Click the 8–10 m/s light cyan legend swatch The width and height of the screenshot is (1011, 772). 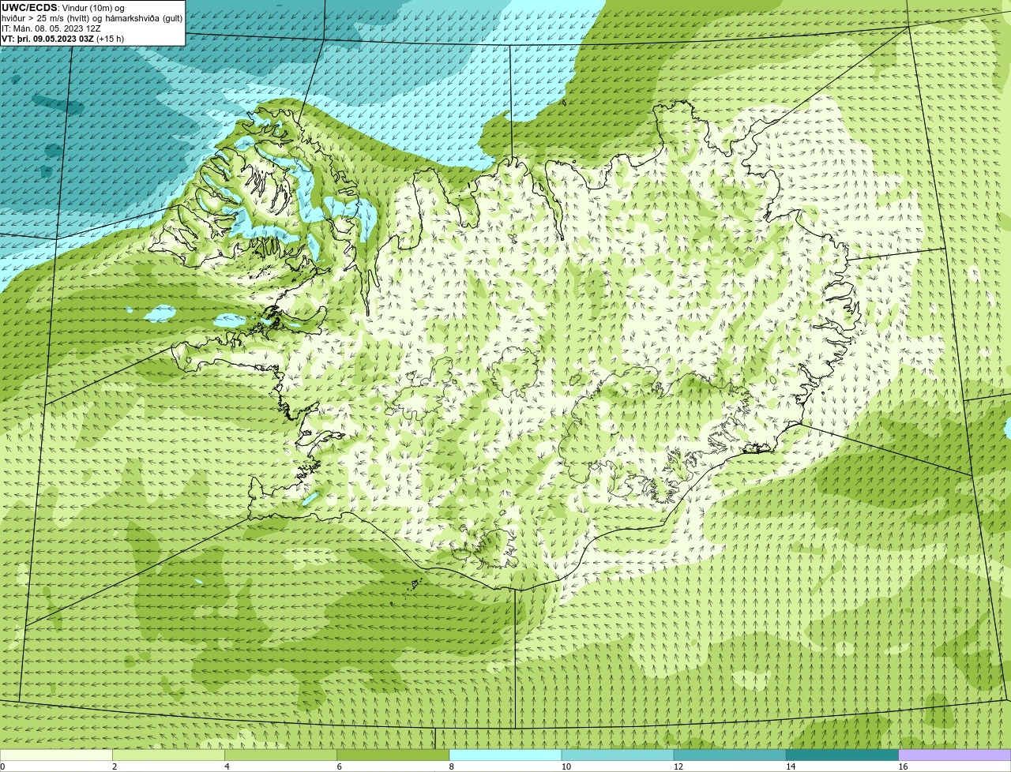pos(505,755)
